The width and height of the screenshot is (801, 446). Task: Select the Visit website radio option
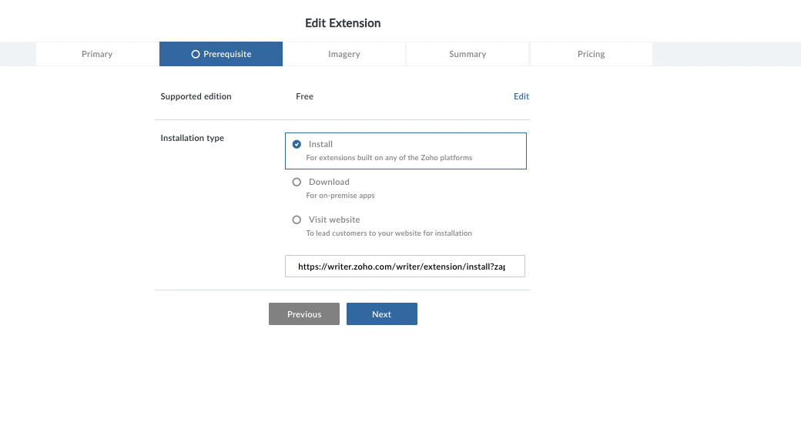click(297, 220)
